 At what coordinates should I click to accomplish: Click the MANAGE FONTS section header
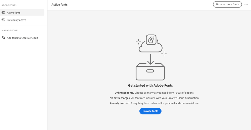click(x=10, y=30)
